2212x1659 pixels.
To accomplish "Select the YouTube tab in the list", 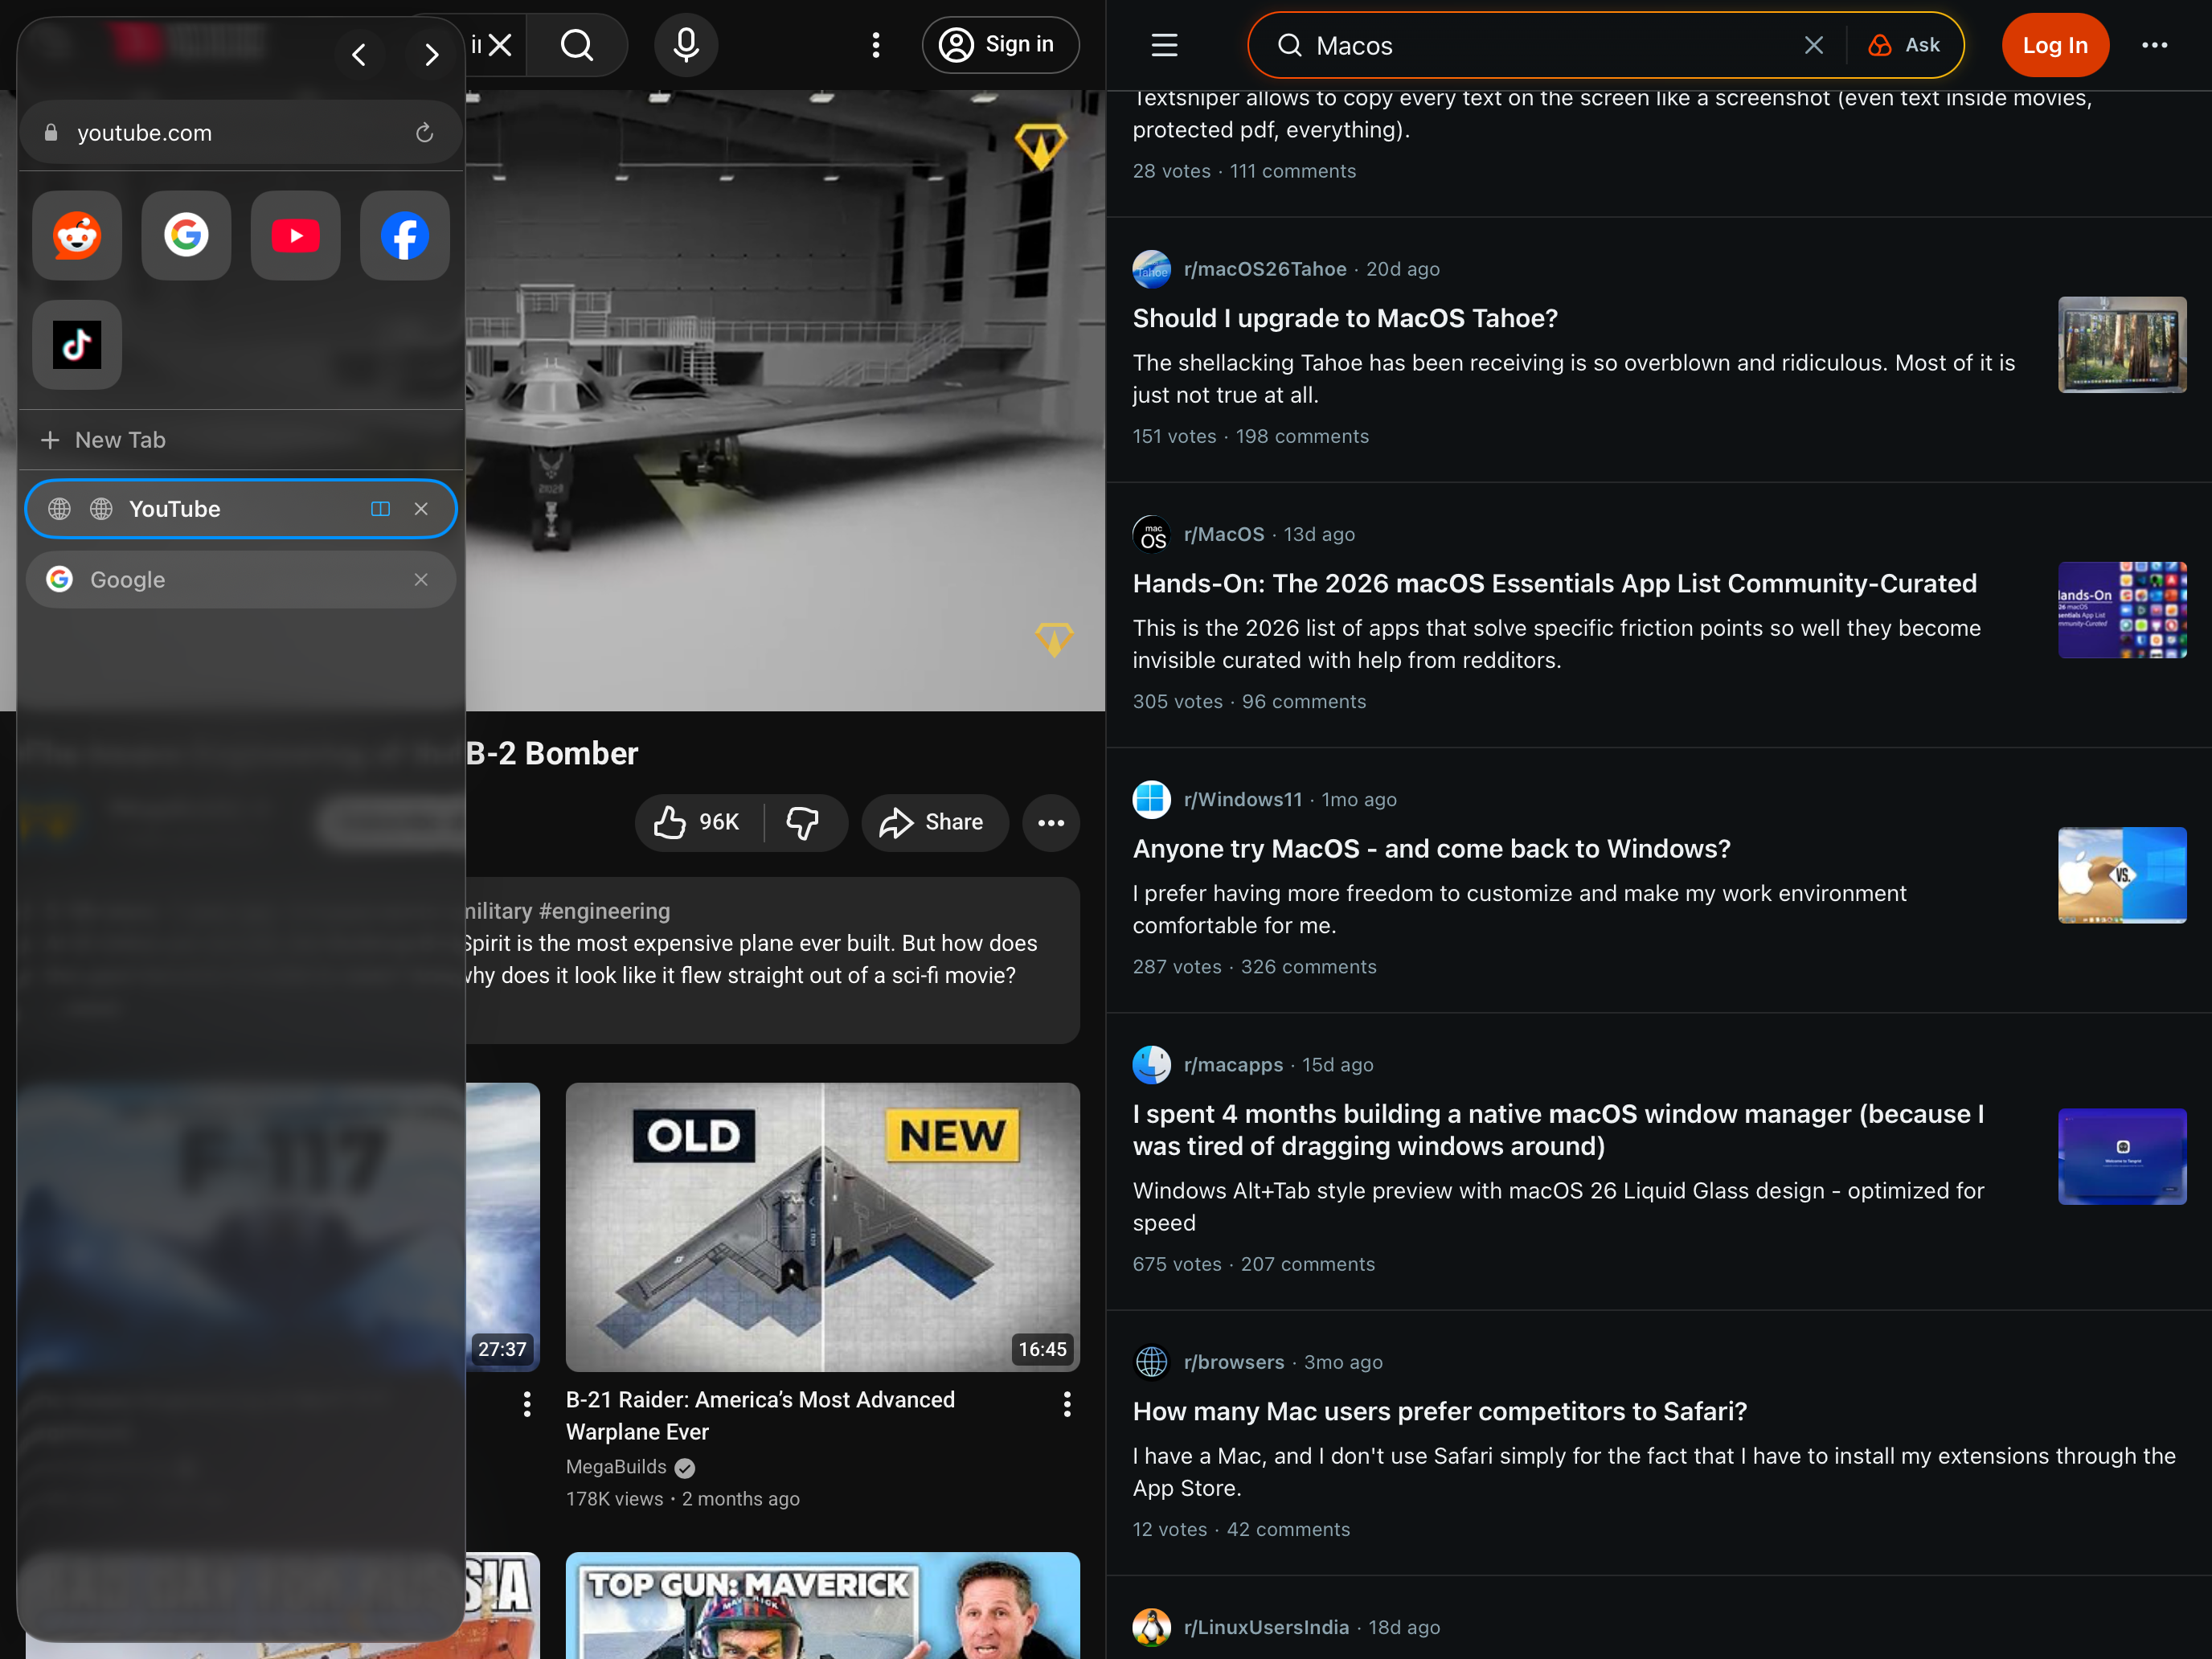I will [177, 508].
